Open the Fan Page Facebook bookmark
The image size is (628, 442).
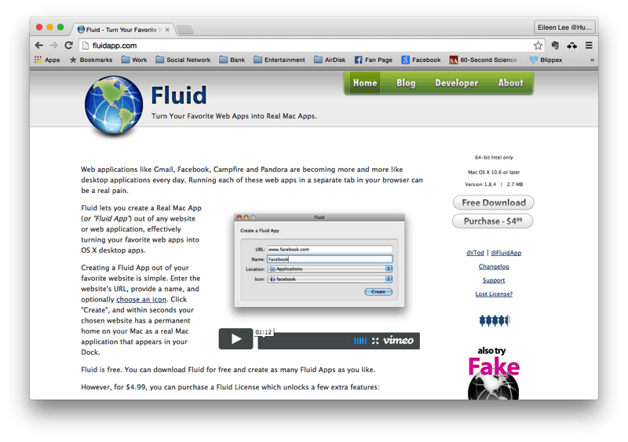click(x=374, y=60)
